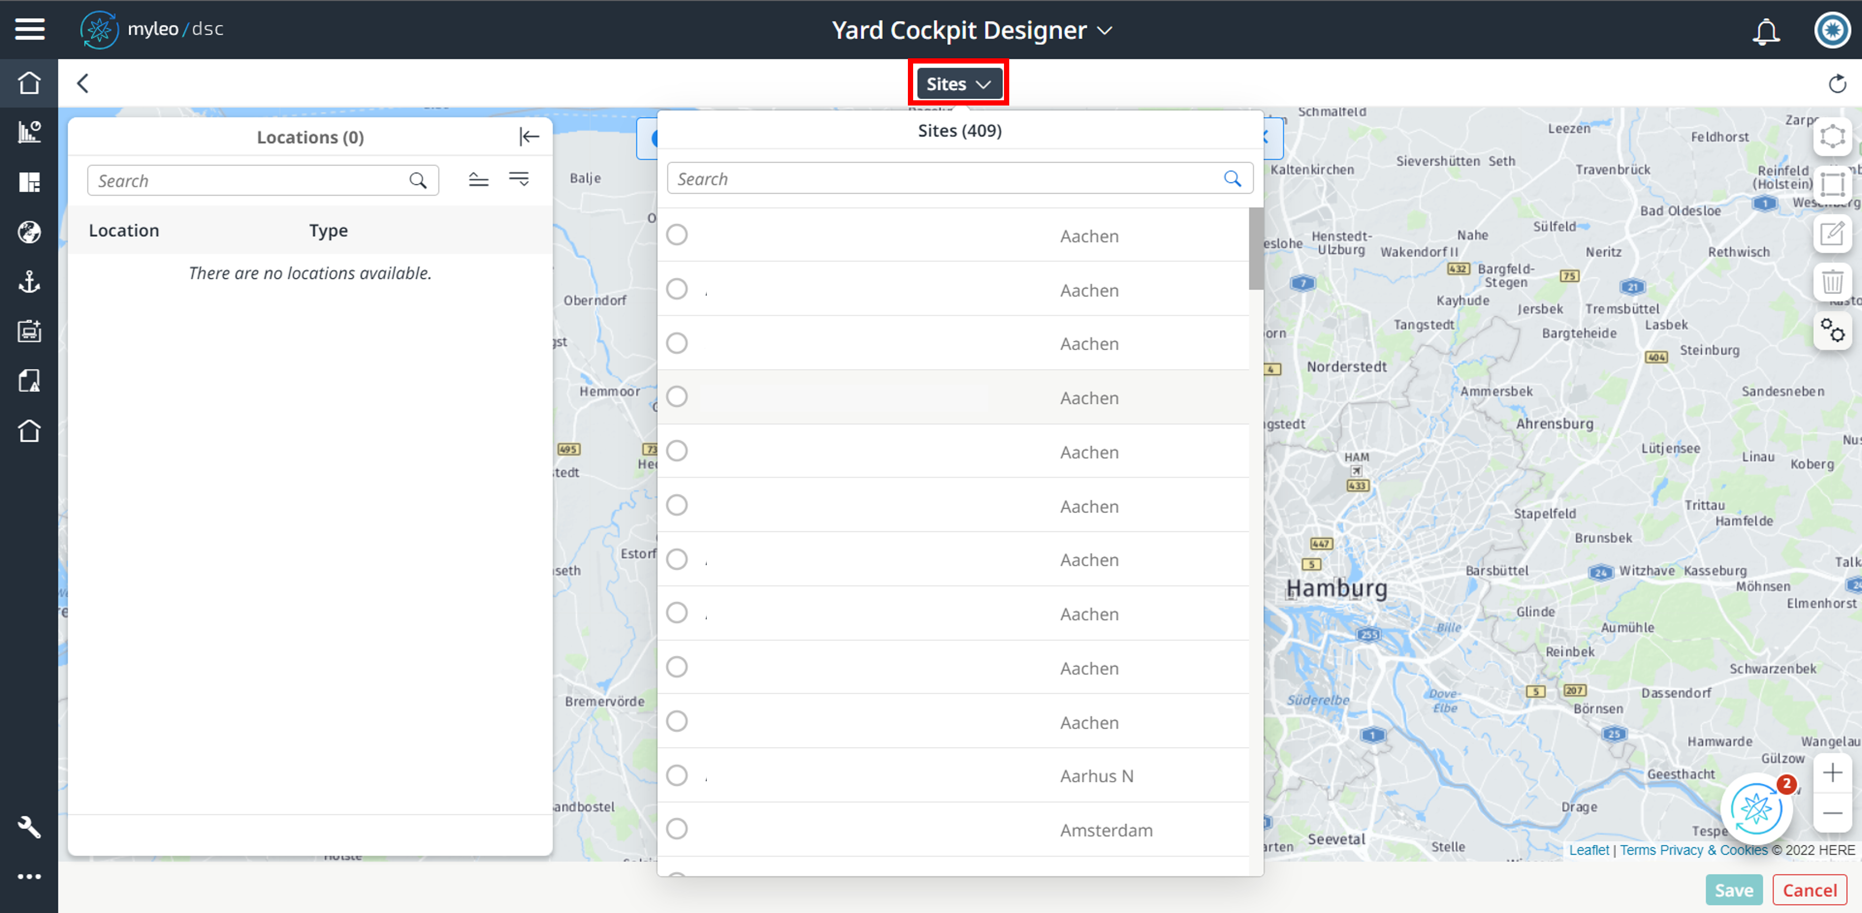Click the anchor icon in sidebar

(29, 282)
